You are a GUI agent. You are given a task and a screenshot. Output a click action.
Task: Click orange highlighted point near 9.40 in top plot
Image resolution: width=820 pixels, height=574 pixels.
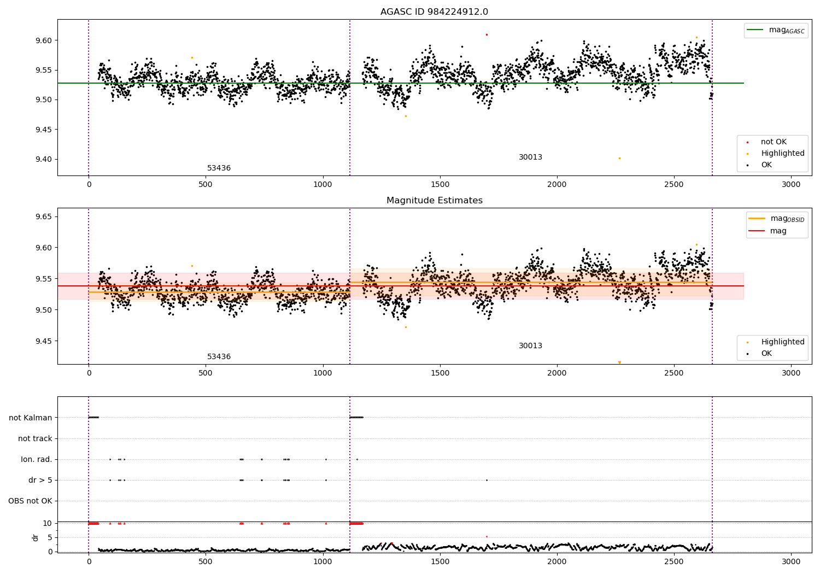tap(619, 158)
